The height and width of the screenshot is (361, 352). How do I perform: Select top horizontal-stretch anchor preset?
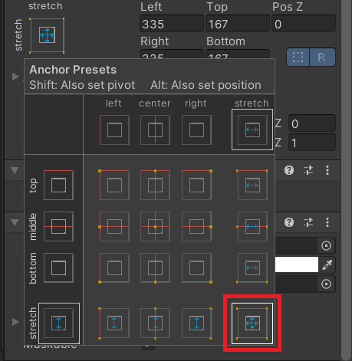252,185
